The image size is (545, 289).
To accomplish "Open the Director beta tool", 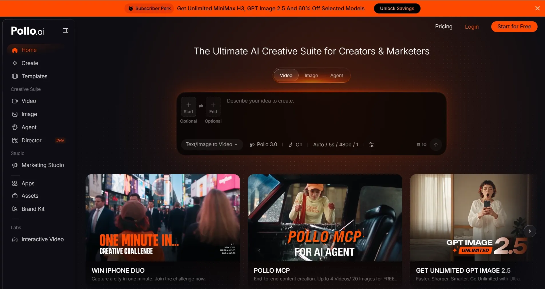I will point(39,140).
